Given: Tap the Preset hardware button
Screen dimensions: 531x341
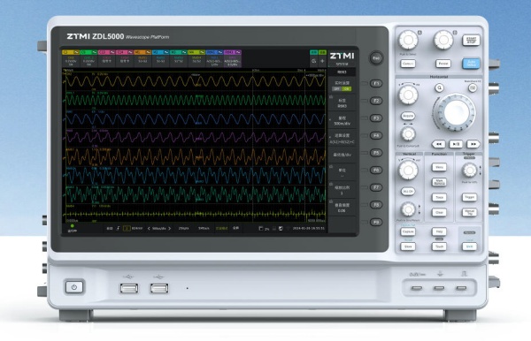Looking at the screenshot, I should [442, 64].
